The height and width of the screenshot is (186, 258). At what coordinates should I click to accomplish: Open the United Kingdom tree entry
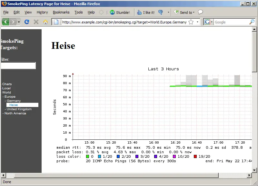click(19, 109)
